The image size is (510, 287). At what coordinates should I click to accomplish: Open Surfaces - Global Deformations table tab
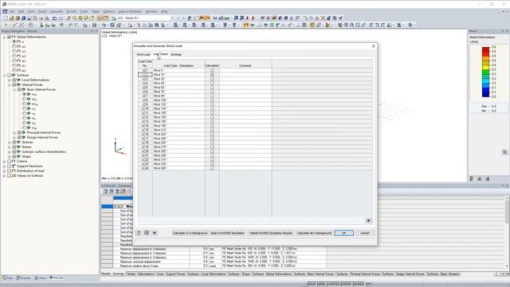point(273,274)
